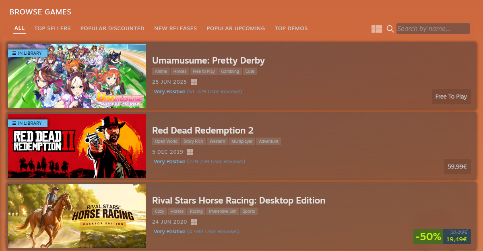Image resolution: width=483 pixels, height=251 pixels.
Task: Select the ALL tab
Action: (x=19, y=28)
